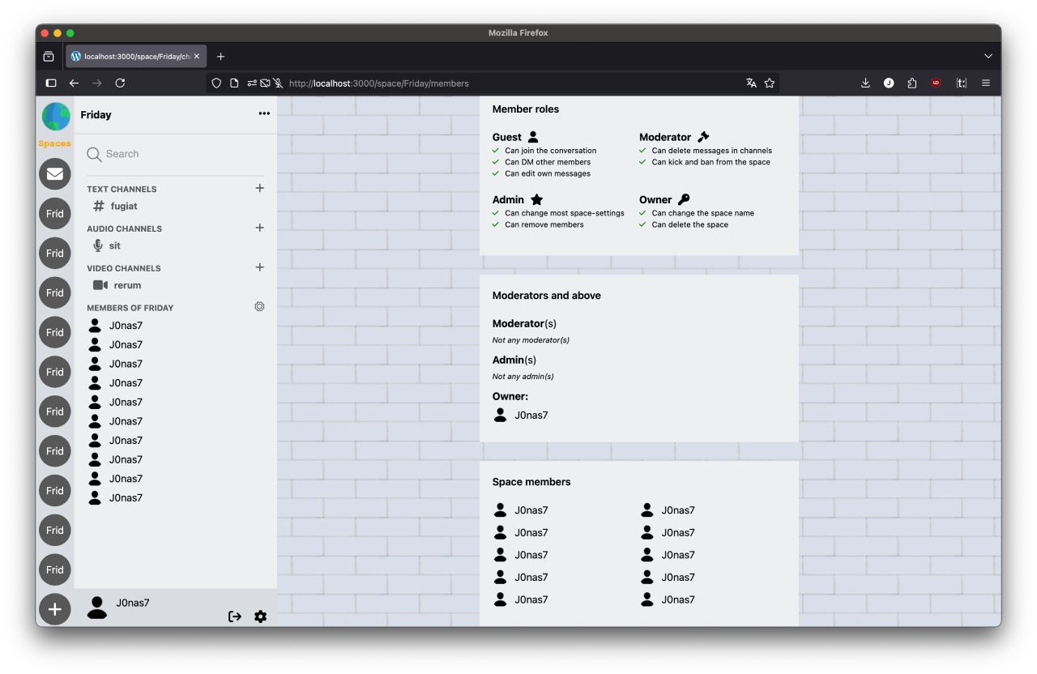Screen dimensions: 1037x674
Task: Open the Firefox hamburger application menu
Action: [985, 83]
